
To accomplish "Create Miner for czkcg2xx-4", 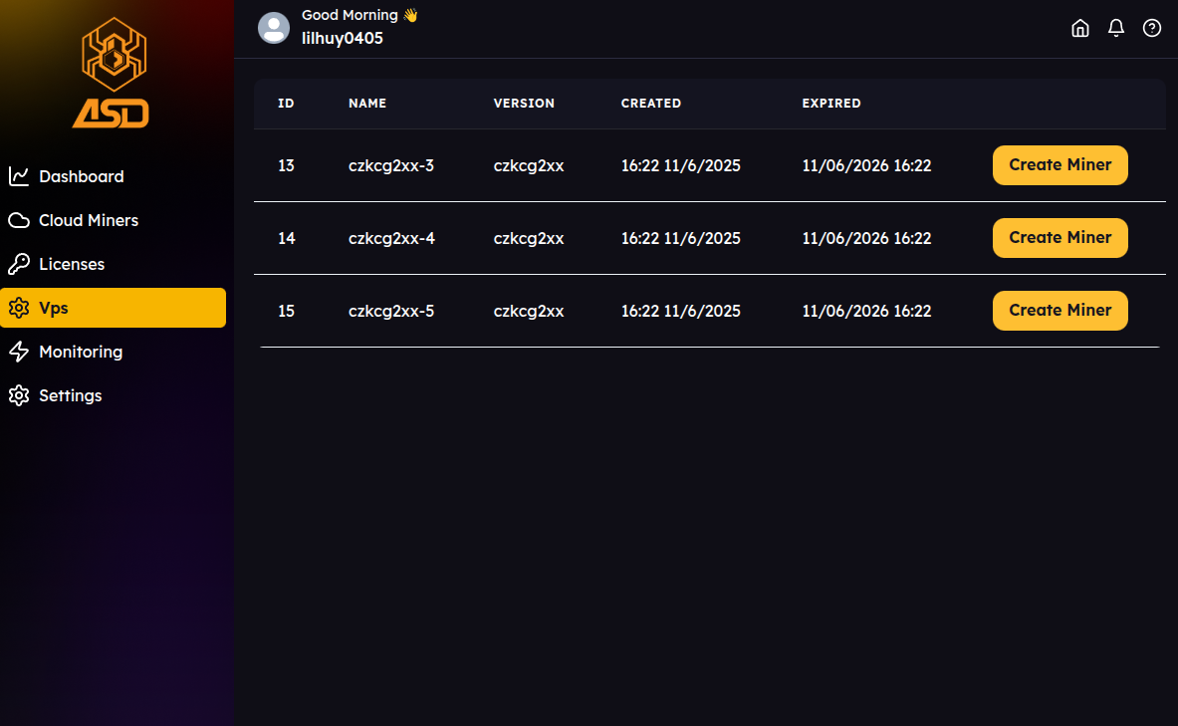I will coord(1060,238).
